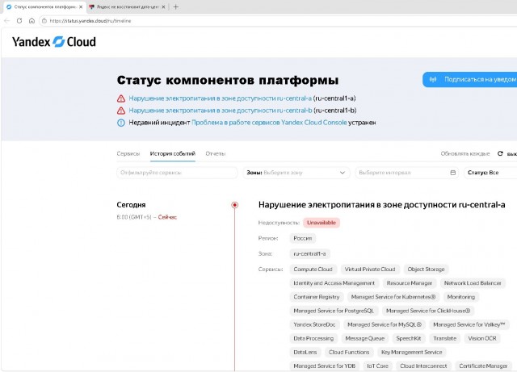Click warning triangle icon for ru-central1-b
The image size is (517, 372).
click(x=121, y=111)
